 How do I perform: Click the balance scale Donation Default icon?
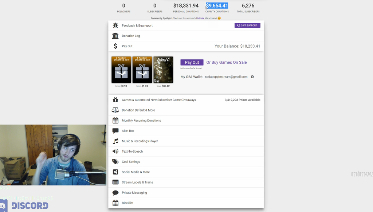(115, 110)
